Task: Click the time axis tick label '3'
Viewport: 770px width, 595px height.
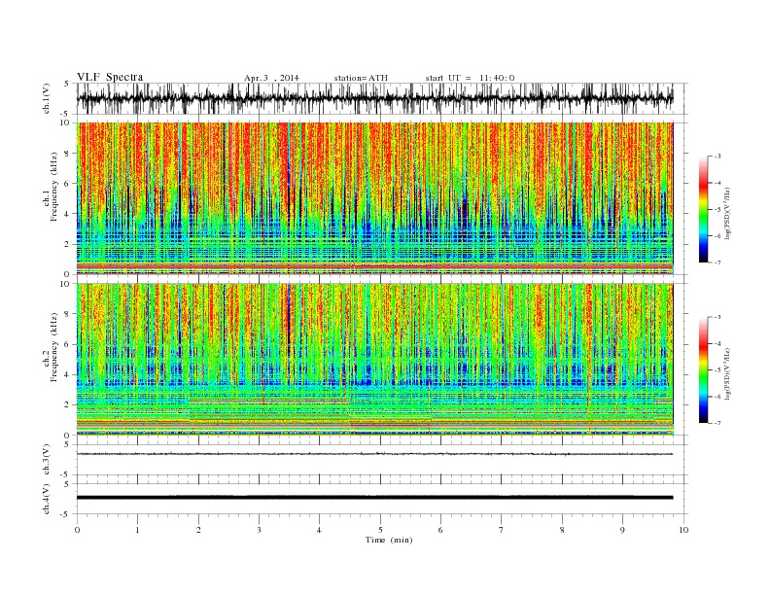Action: (259, 530)
